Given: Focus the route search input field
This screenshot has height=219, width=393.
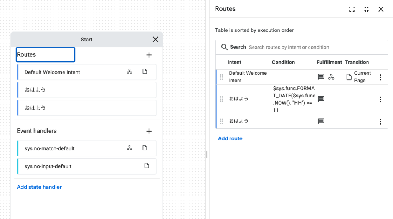Looking at the screenshot, I should coord(315,47).
